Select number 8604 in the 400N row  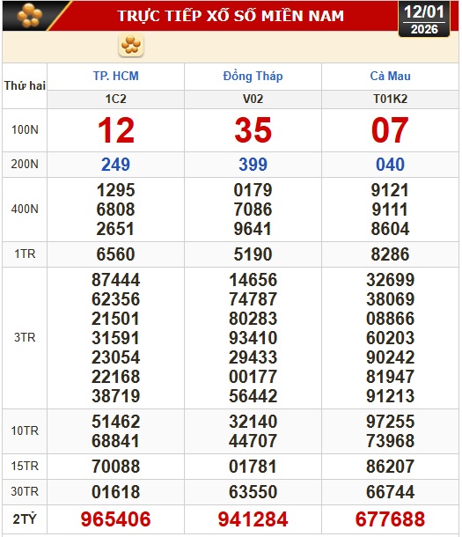[390, 229]
